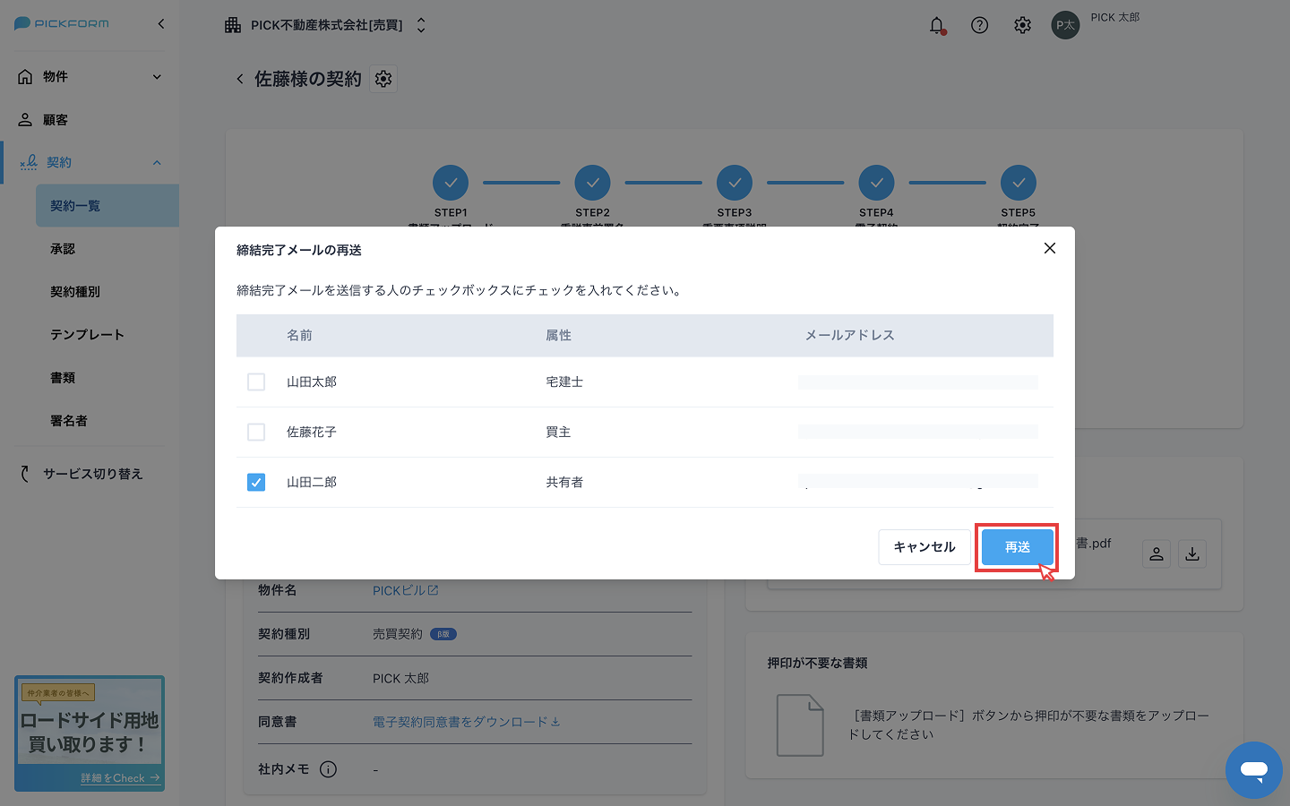The width and height of the screenshot is (1290, 806).
Task: Check the checkbox for 山田太郎
Action: pyautogui.click(x=256, y=382)
